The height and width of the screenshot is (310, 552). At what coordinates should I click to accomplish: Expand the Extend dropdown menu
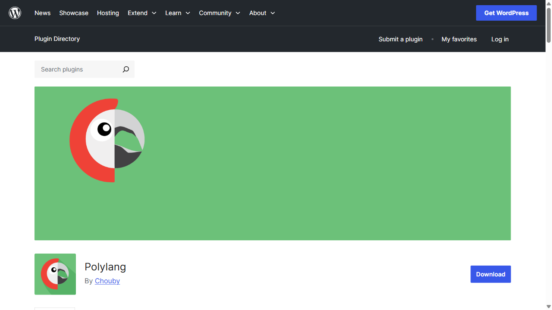coord(142,13)
